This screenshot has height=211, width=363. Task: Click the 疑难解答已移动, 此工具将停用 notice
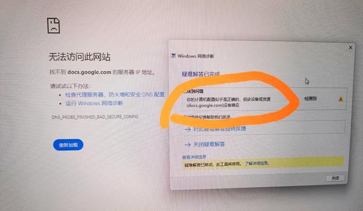click(x=213, y=165)
